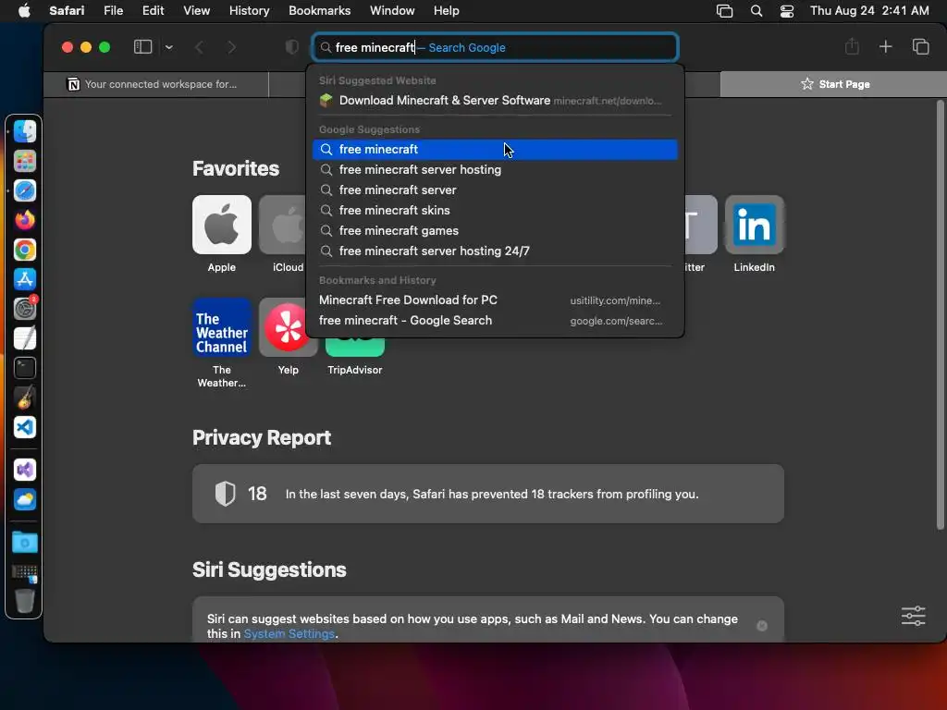Show tab overview icon
This screenshot has width=947, height=710.
(x=920, y=46)
